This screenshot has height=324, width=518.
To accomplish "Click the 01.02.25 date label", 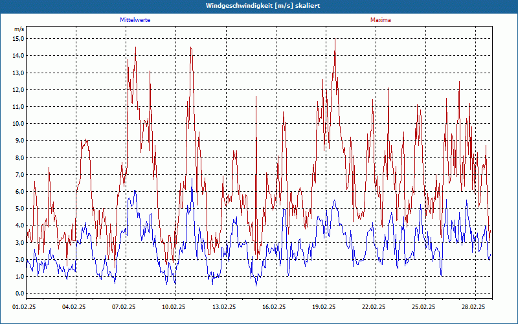I will tap(24, 307).
